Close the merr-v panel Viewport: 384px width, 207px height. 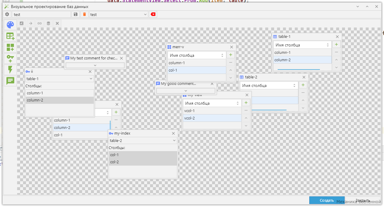click(x=232, y=47)
